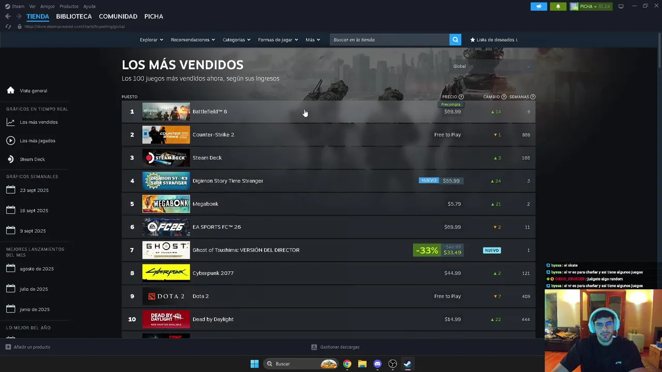This screenshot has height=372, width=662.
Task: Click the Steam icon in the taskbar
Action: click(408, 364)
